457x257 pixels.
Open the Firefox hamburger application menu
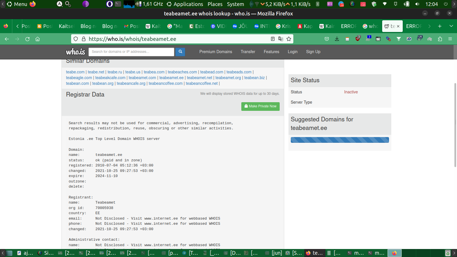click(450, 39)
